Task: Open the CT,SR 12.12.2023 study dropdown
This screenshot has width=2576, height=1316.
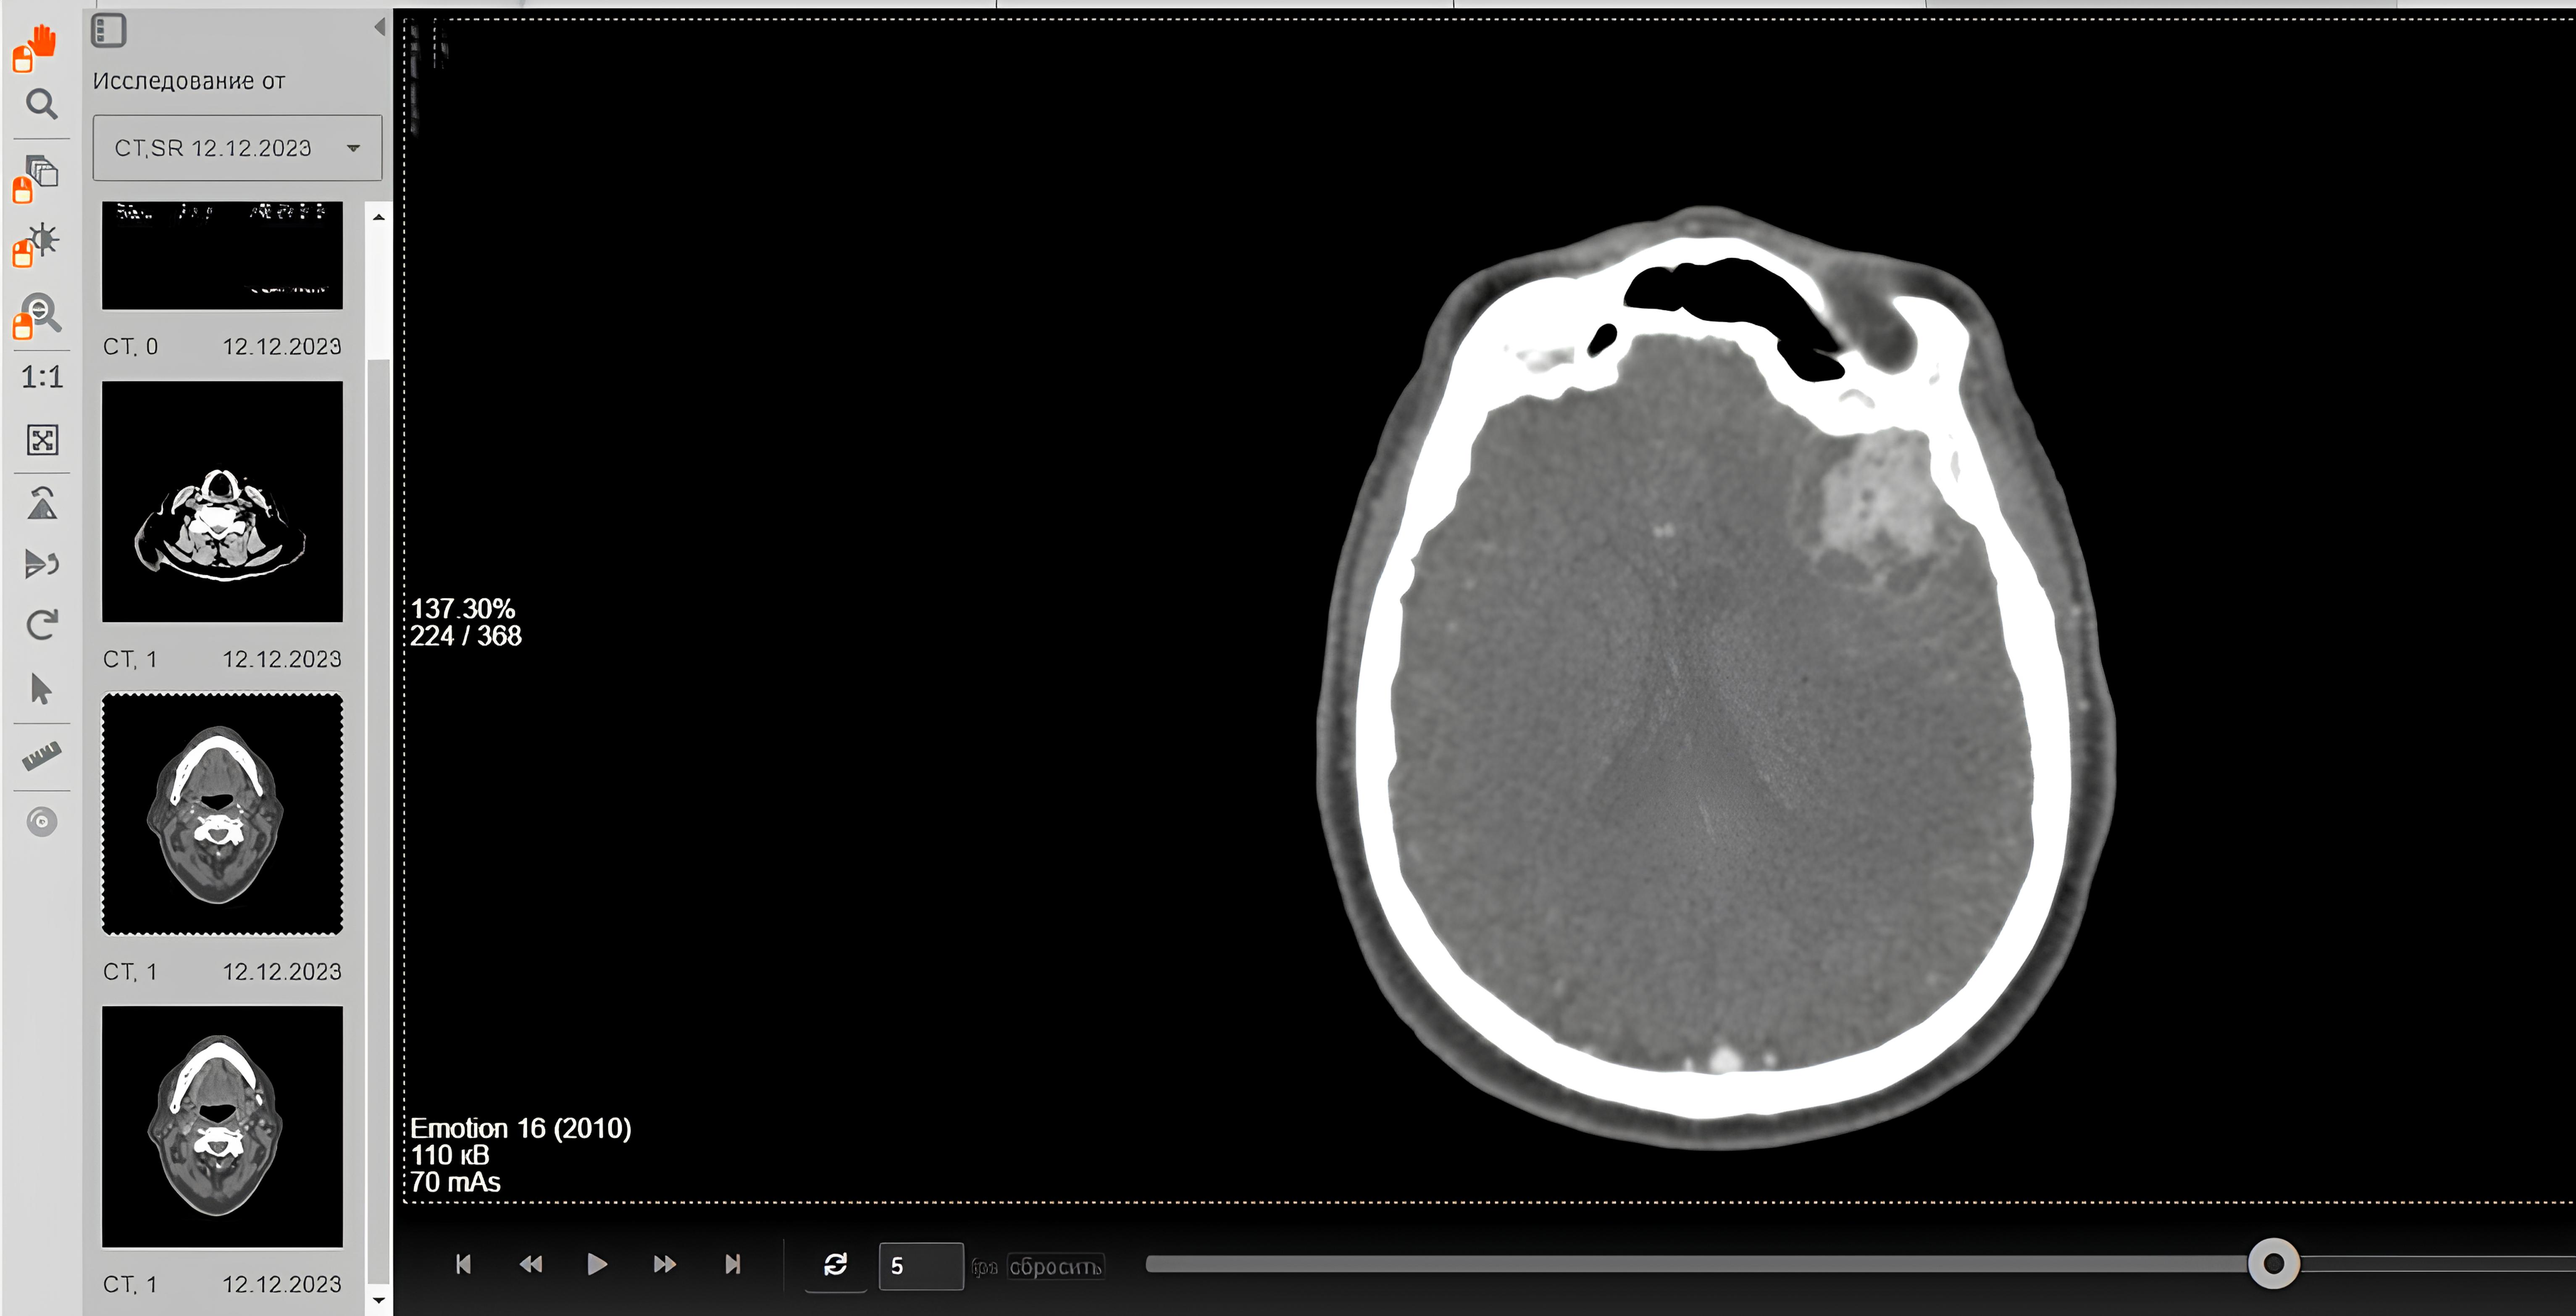Action: (237, 148)
